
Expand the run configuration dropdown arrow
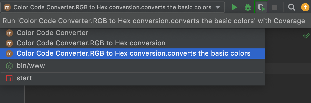click(x=218, y=7)
